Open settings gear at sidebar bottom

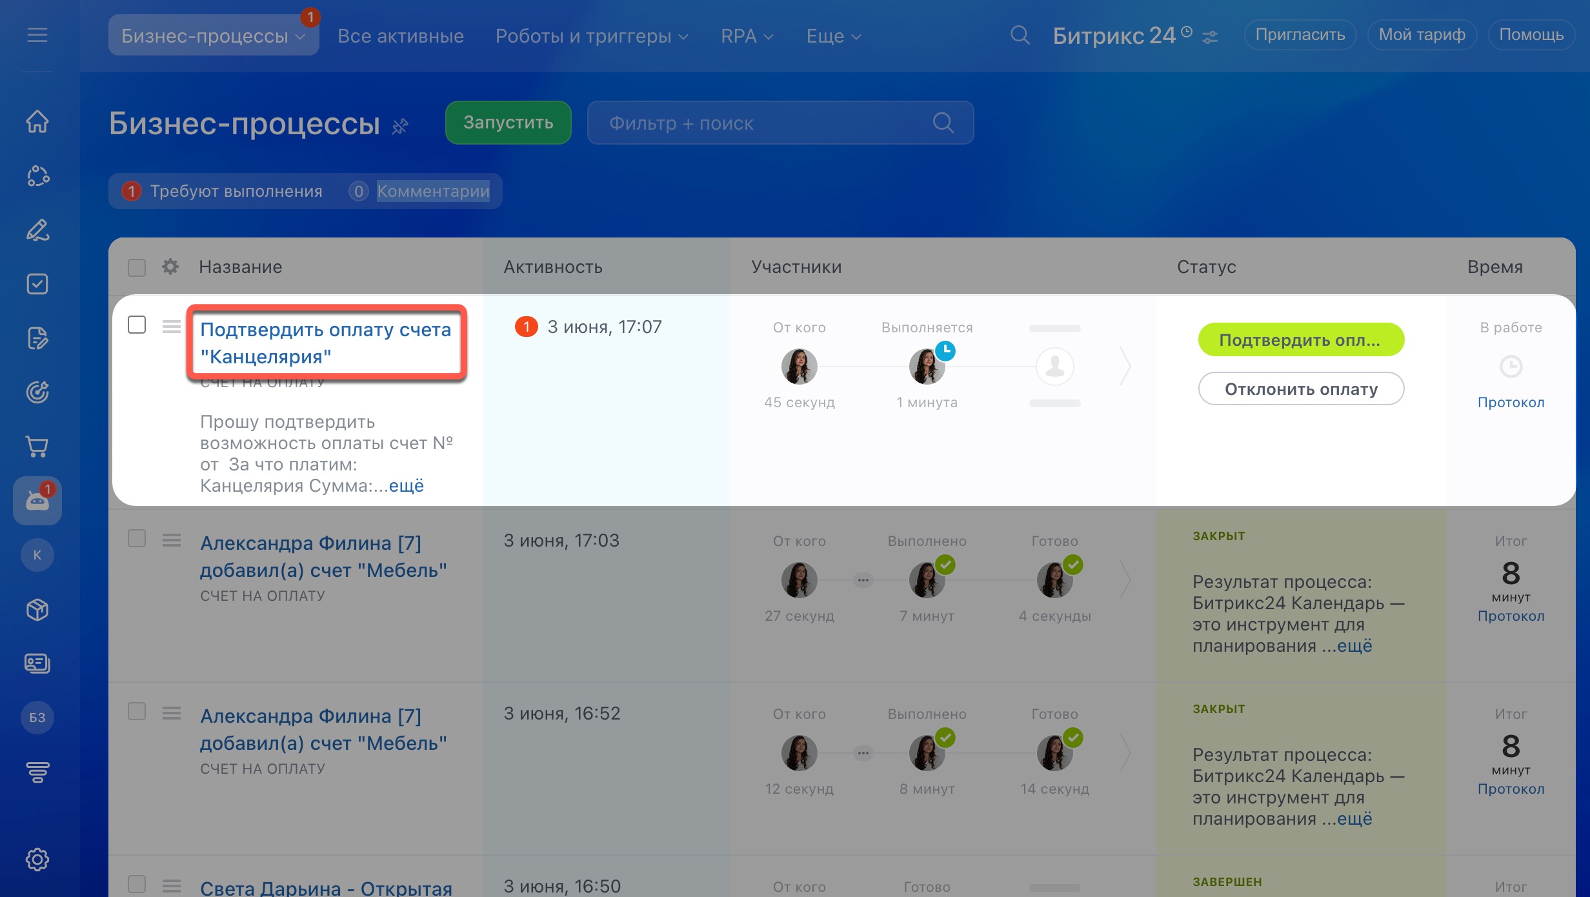(x=37, y=860)
